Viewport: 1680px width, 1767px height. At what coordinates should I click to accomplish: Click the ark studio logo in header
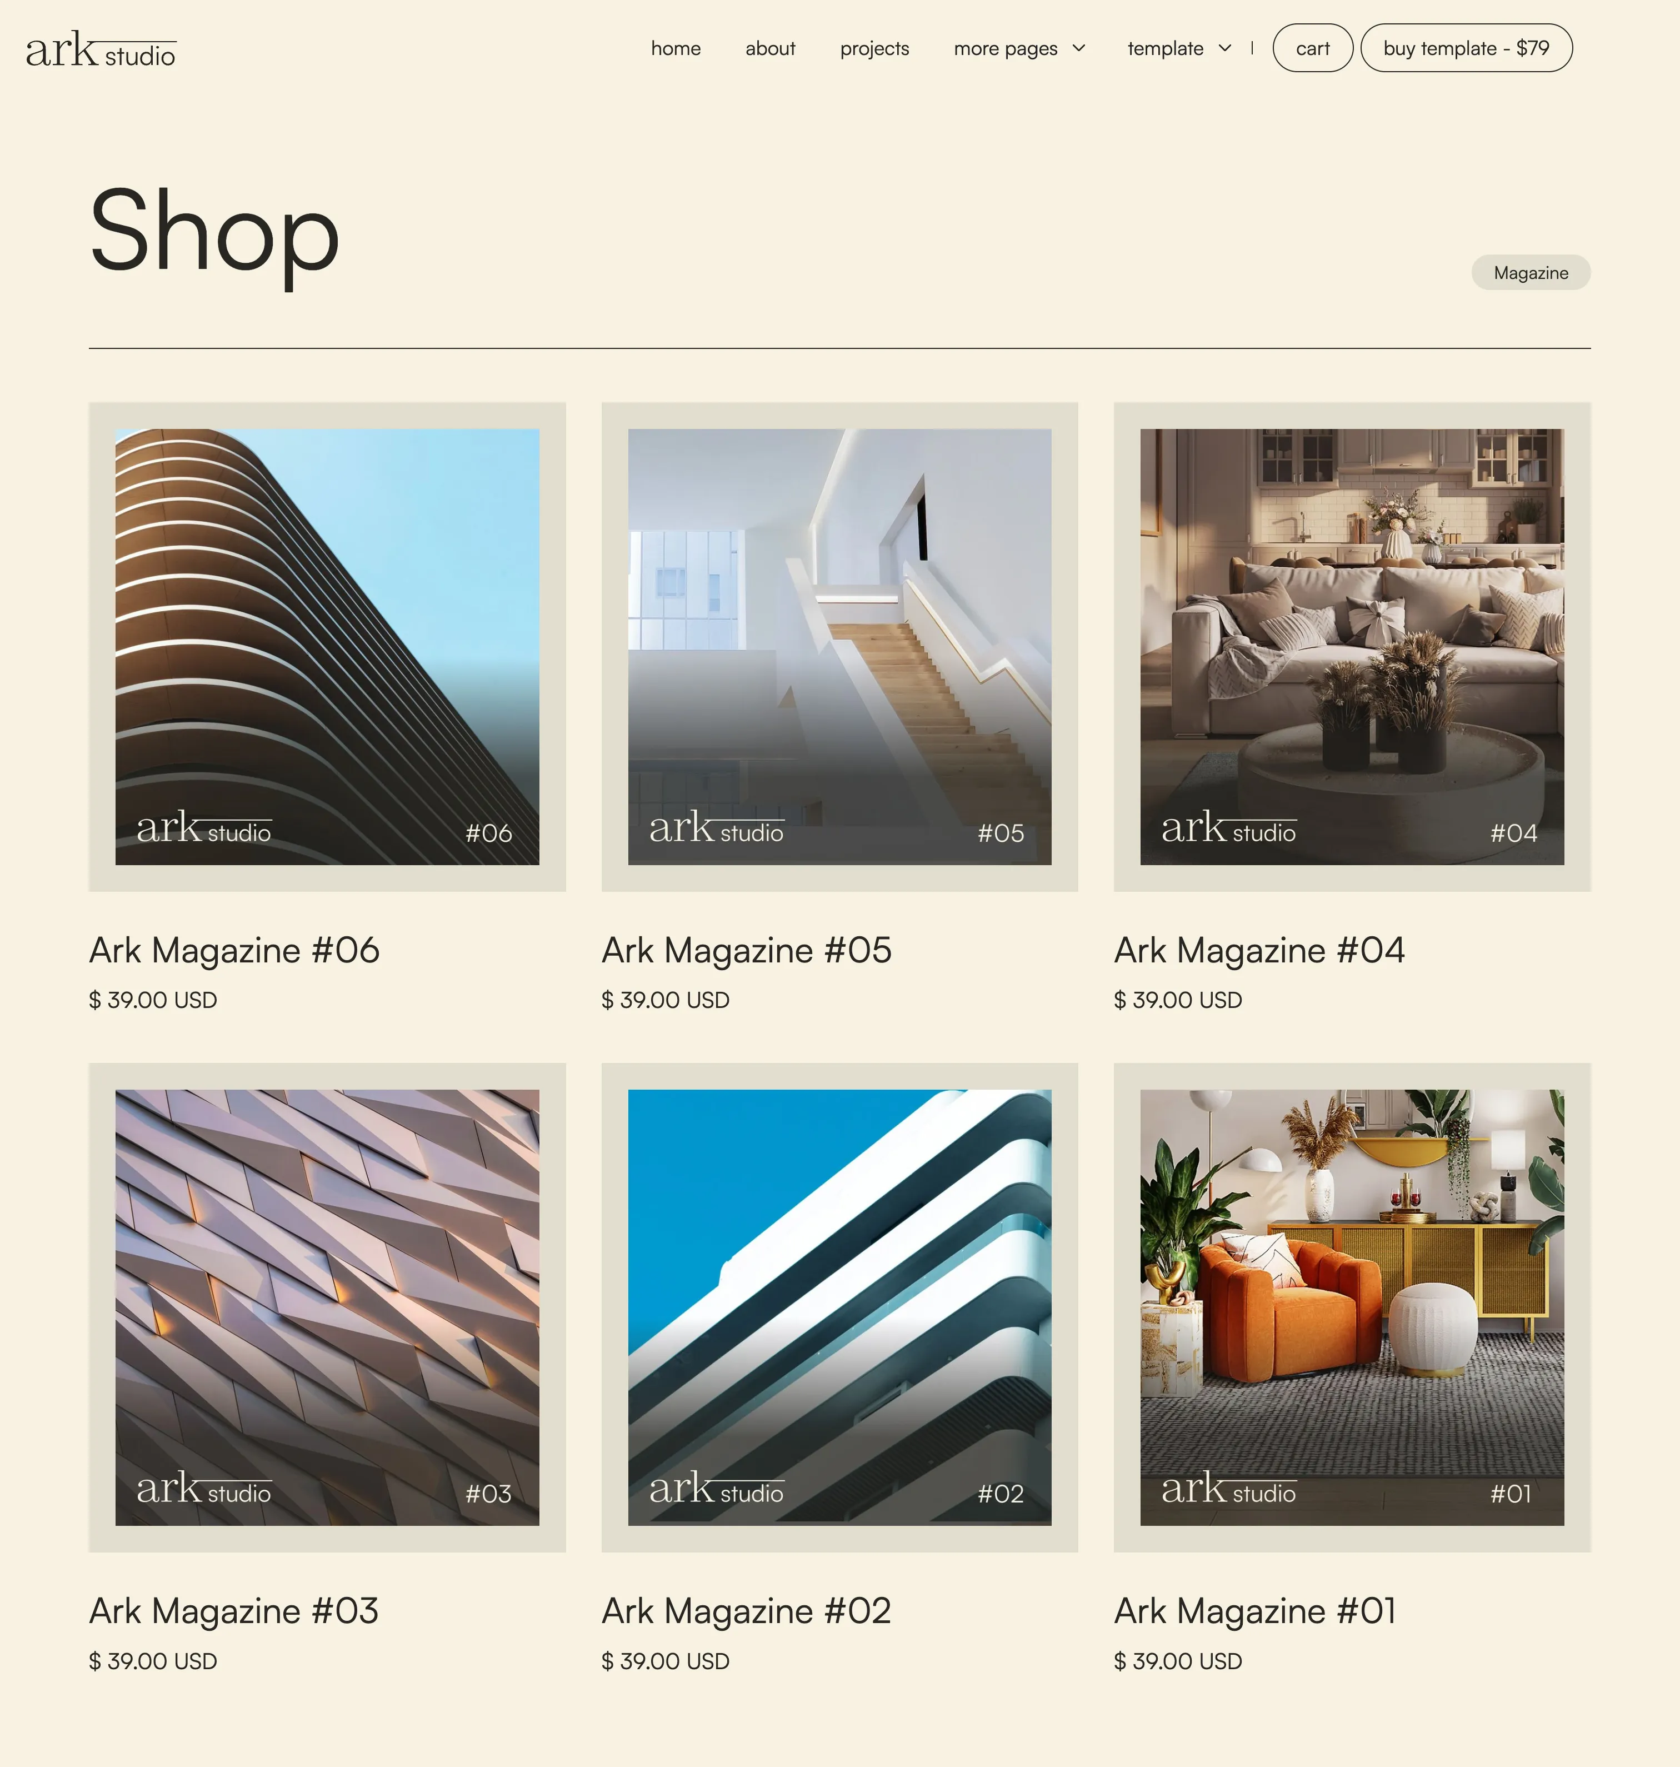(101, 49)
